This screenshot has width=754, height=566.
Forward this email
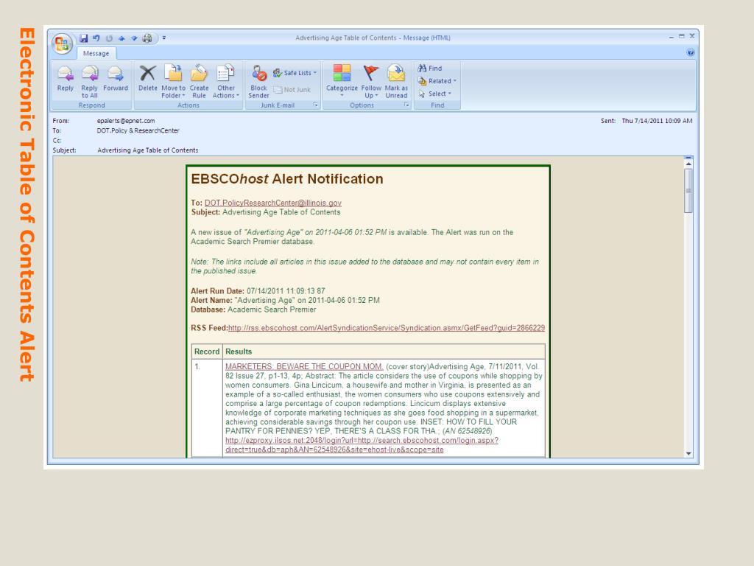pos(116,78)
